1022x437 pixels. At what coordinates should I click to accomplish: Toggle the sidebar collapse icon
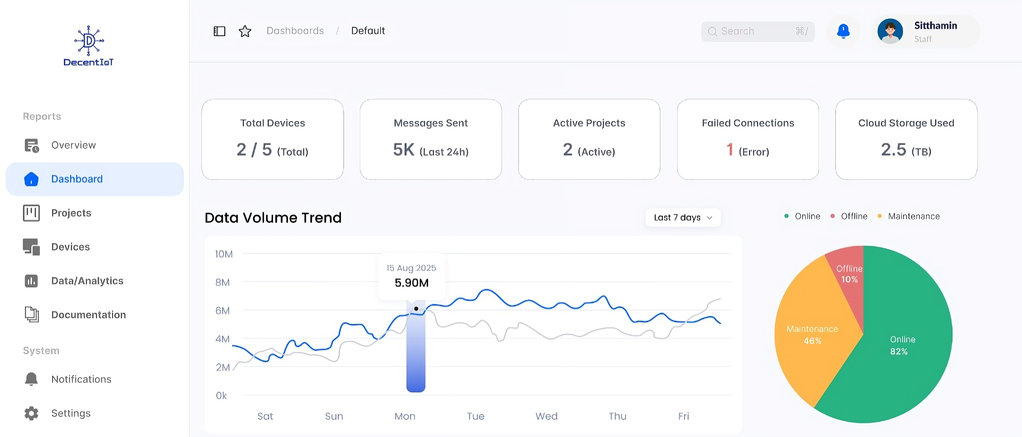click(x=219, y=31)
